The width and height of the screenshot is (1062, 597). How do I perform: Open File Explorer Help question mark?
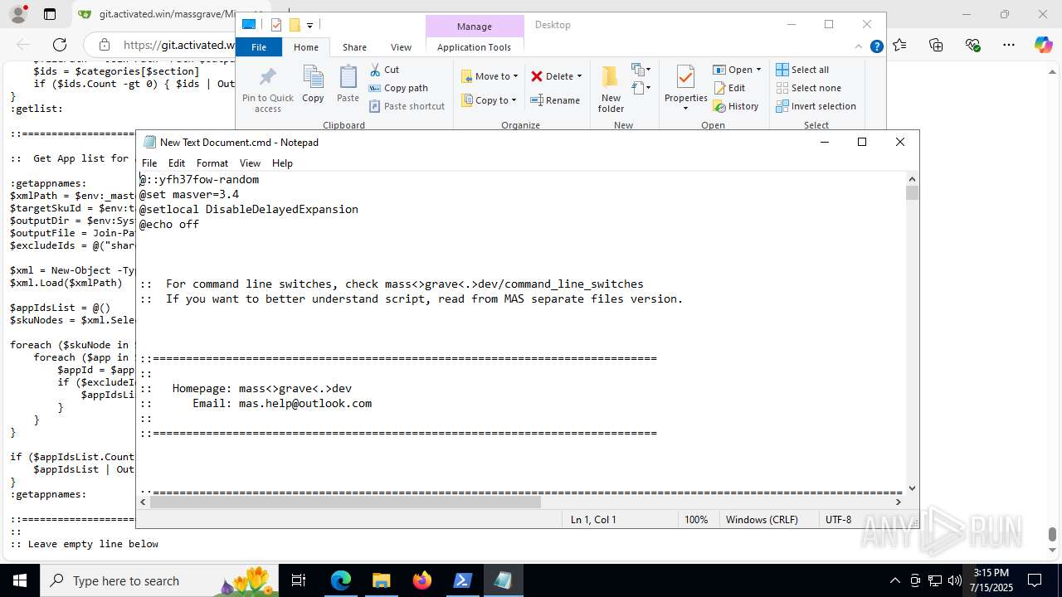tap(876, 46)
